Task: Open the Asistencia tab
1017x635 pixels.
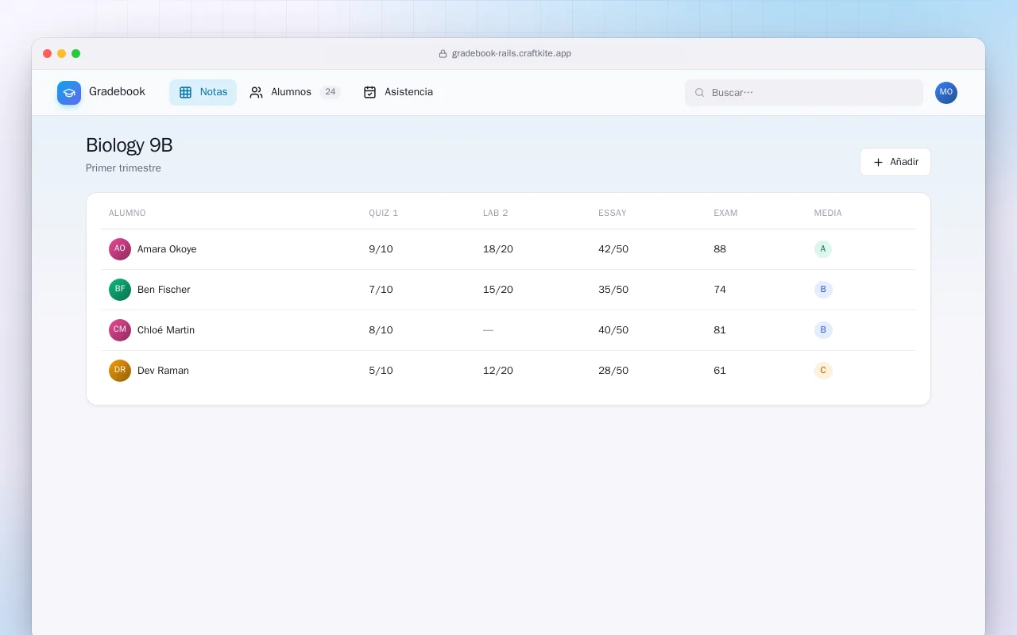Action: point(398,92)
